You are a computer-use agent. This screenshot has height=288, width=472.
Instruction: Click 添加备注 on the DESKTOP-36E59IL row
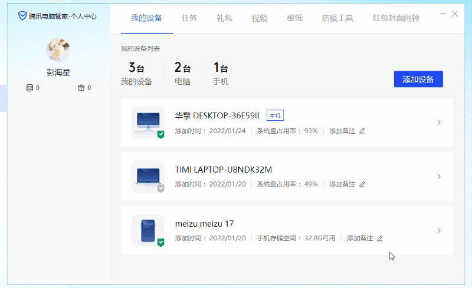pyautogui.click(x=342, y=131)
